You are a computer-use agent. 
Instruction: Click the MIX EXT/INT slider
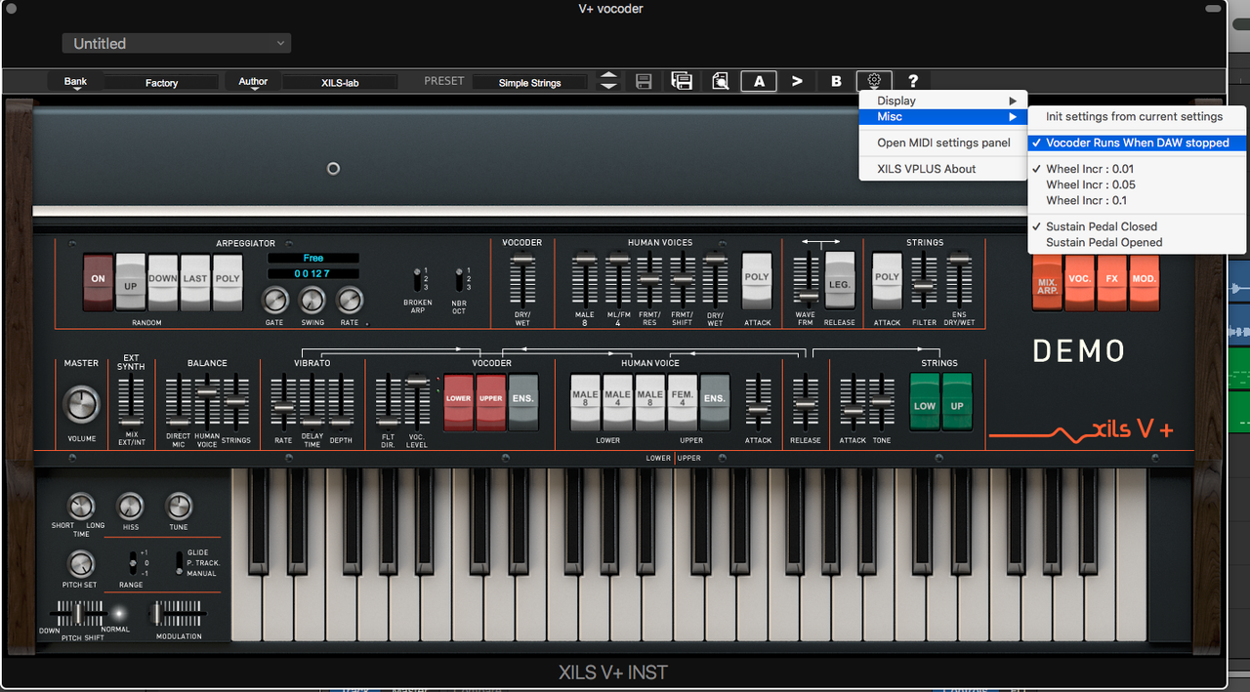131,402
